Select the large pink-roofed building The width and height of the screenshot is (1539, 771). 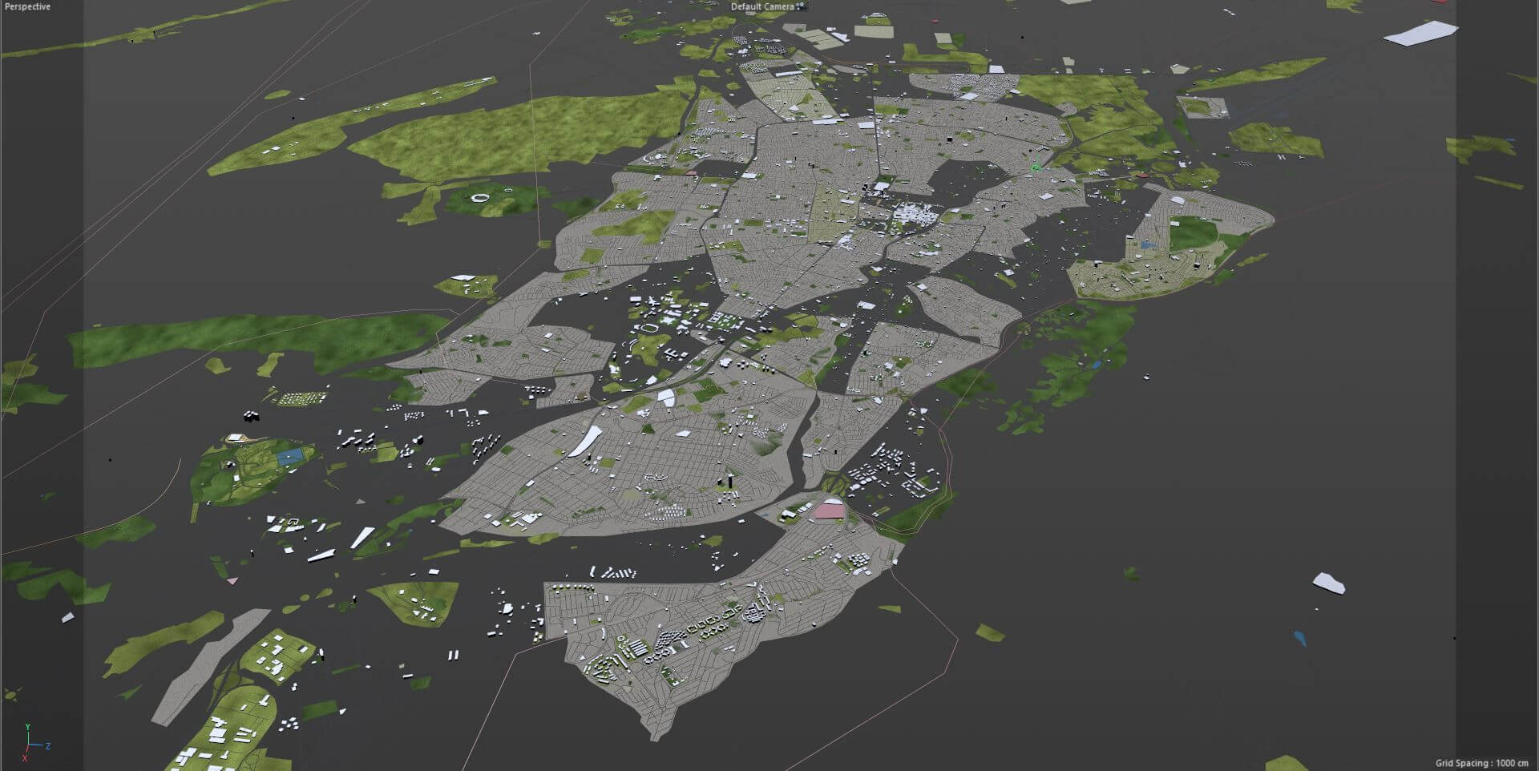tap(829, 509)
